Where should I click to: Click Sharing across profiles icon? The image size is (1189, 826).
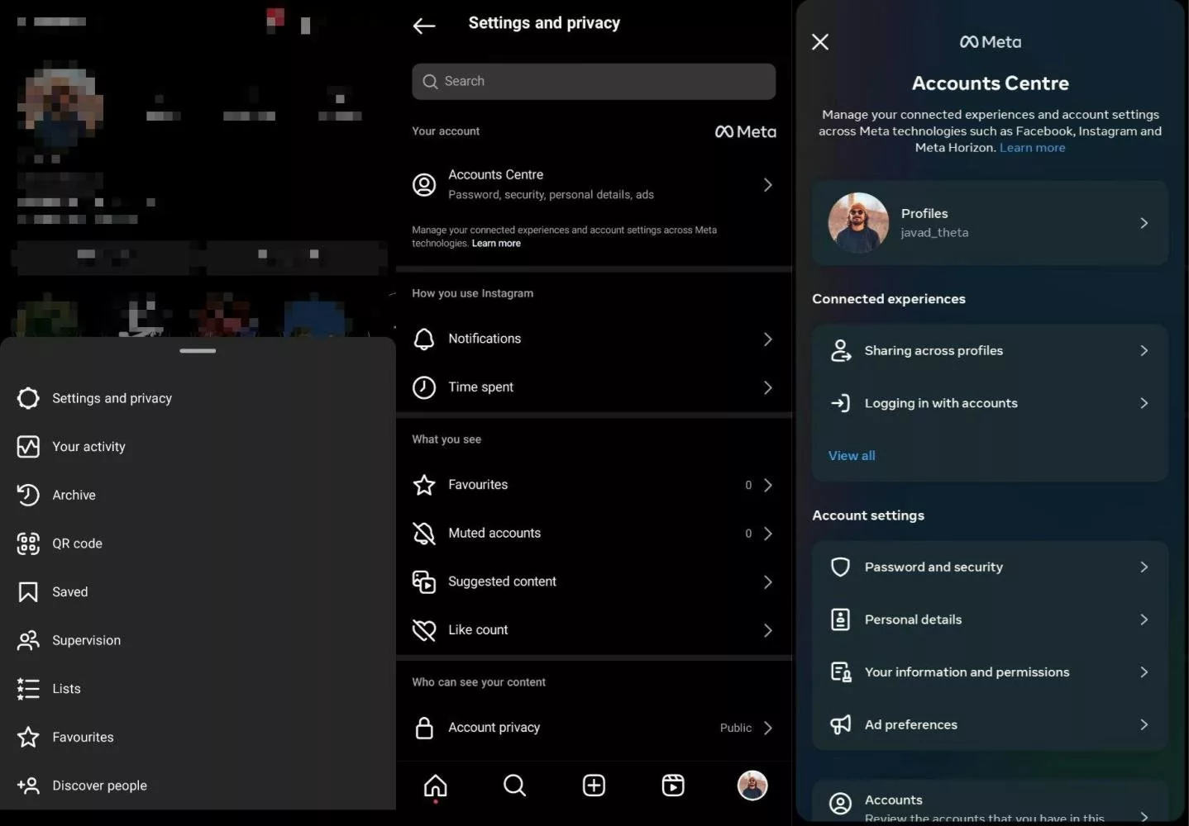(841, 351)
